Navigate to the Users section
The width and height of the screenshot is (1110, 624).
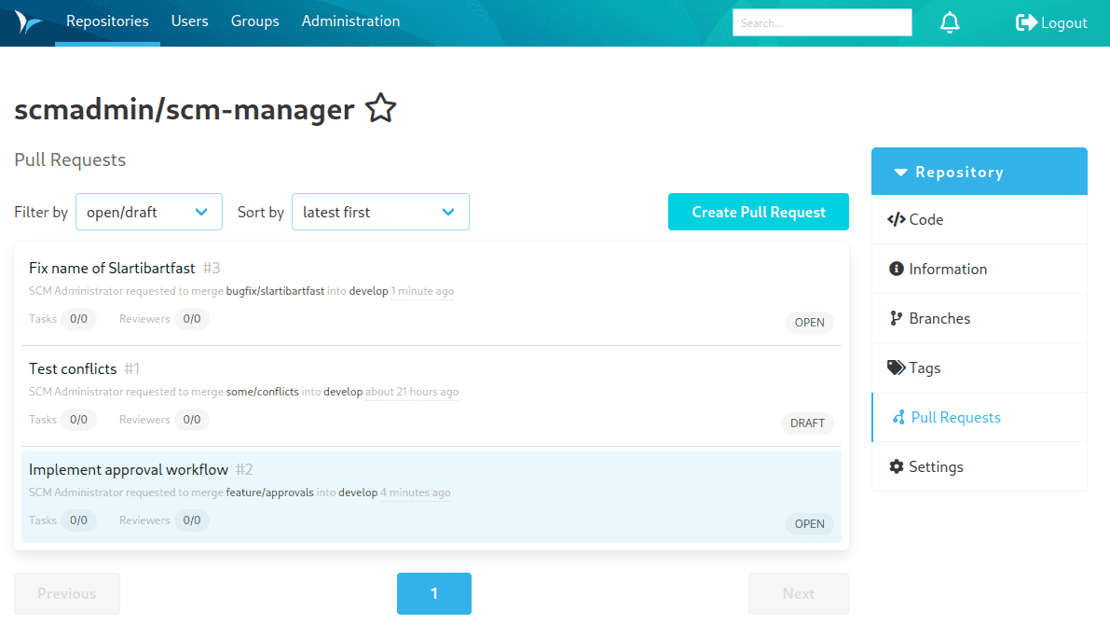tap(189, 21)
